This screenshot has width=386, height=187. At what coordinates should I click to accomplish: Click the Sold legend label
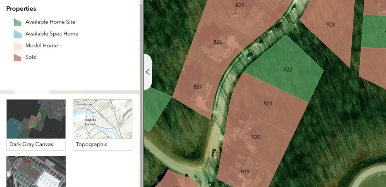(x=31, y=57)
